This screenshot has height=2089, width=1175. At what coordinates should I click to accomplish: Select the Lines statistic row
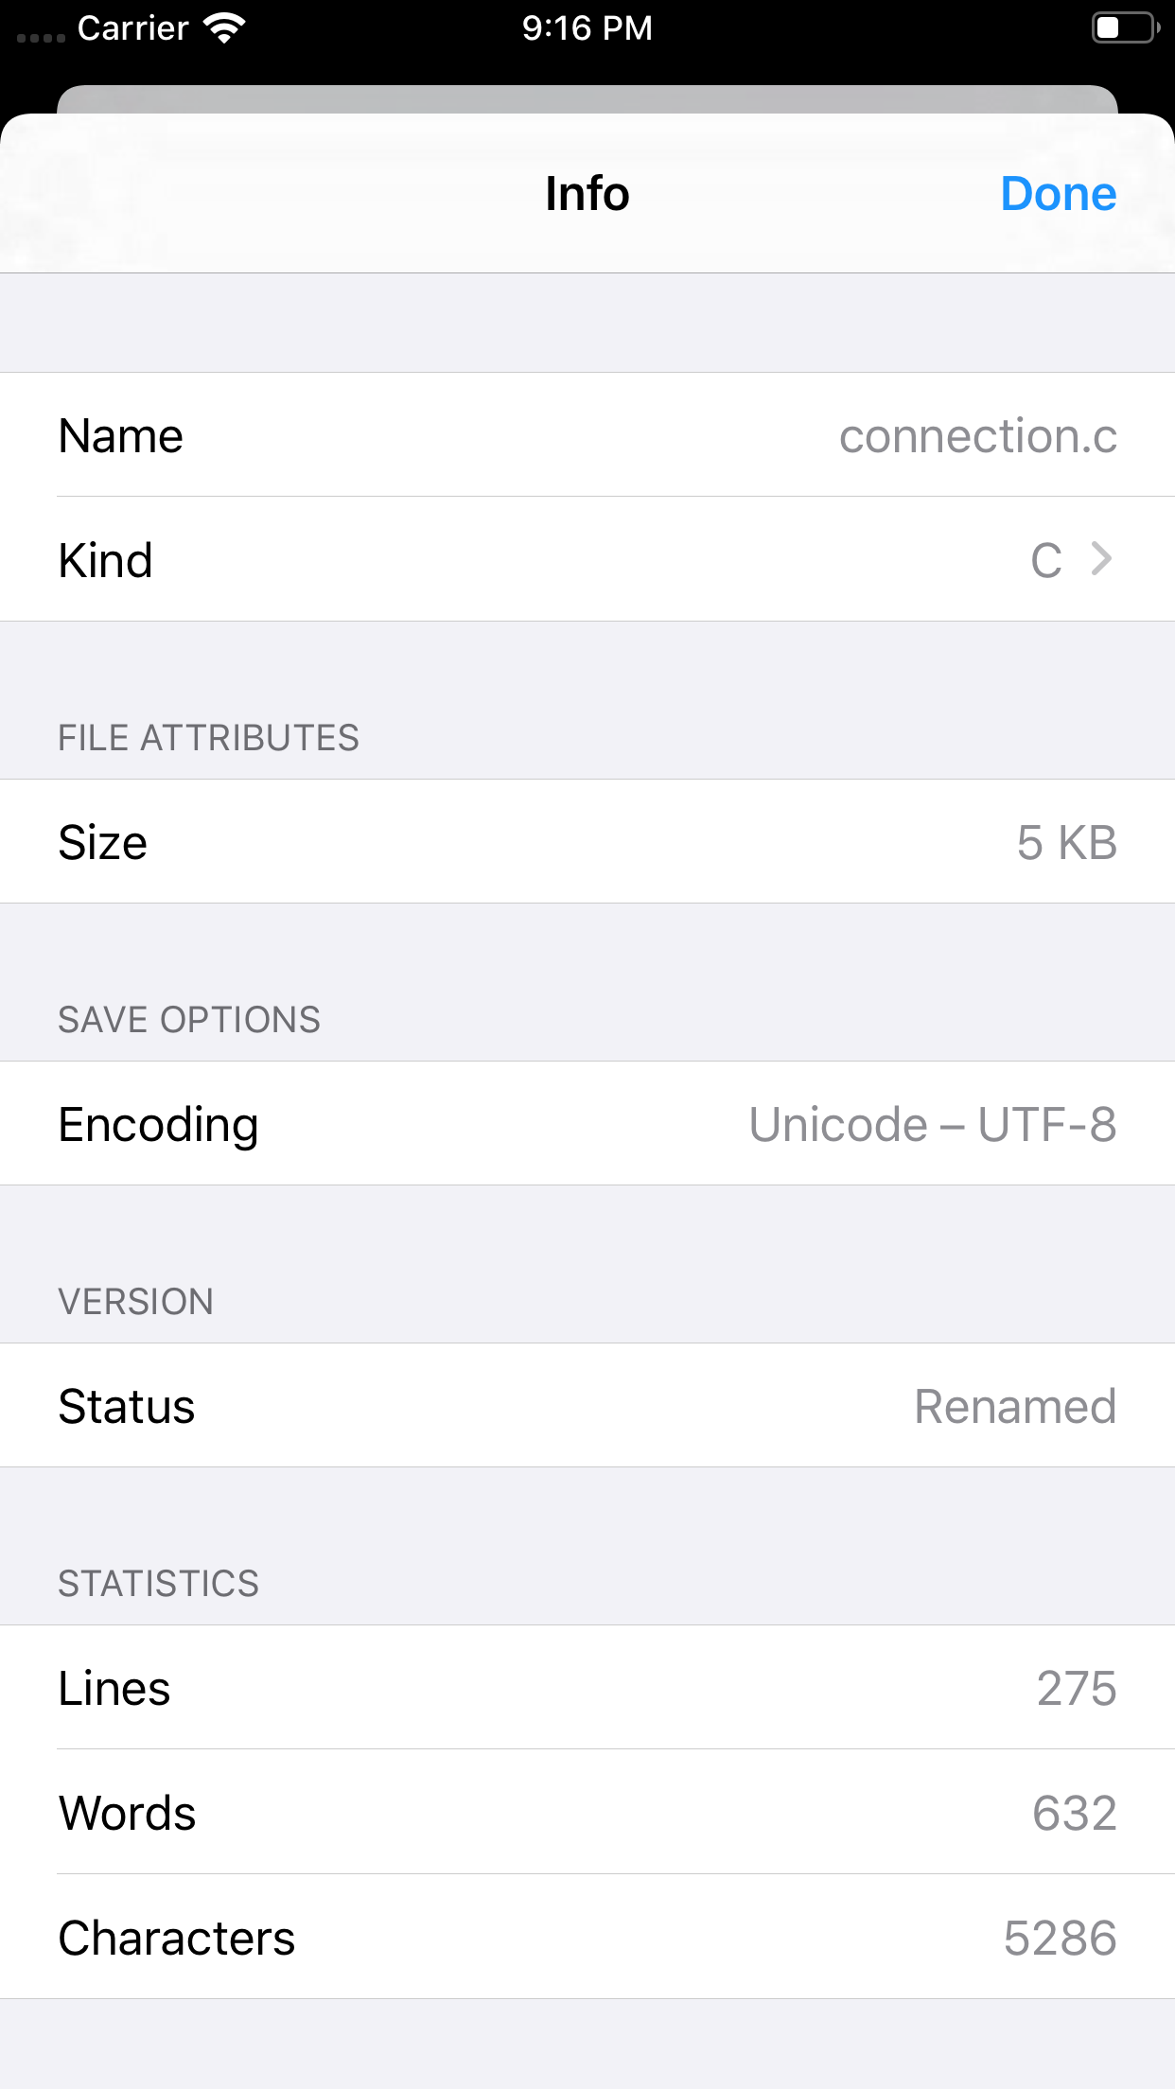587,1688
